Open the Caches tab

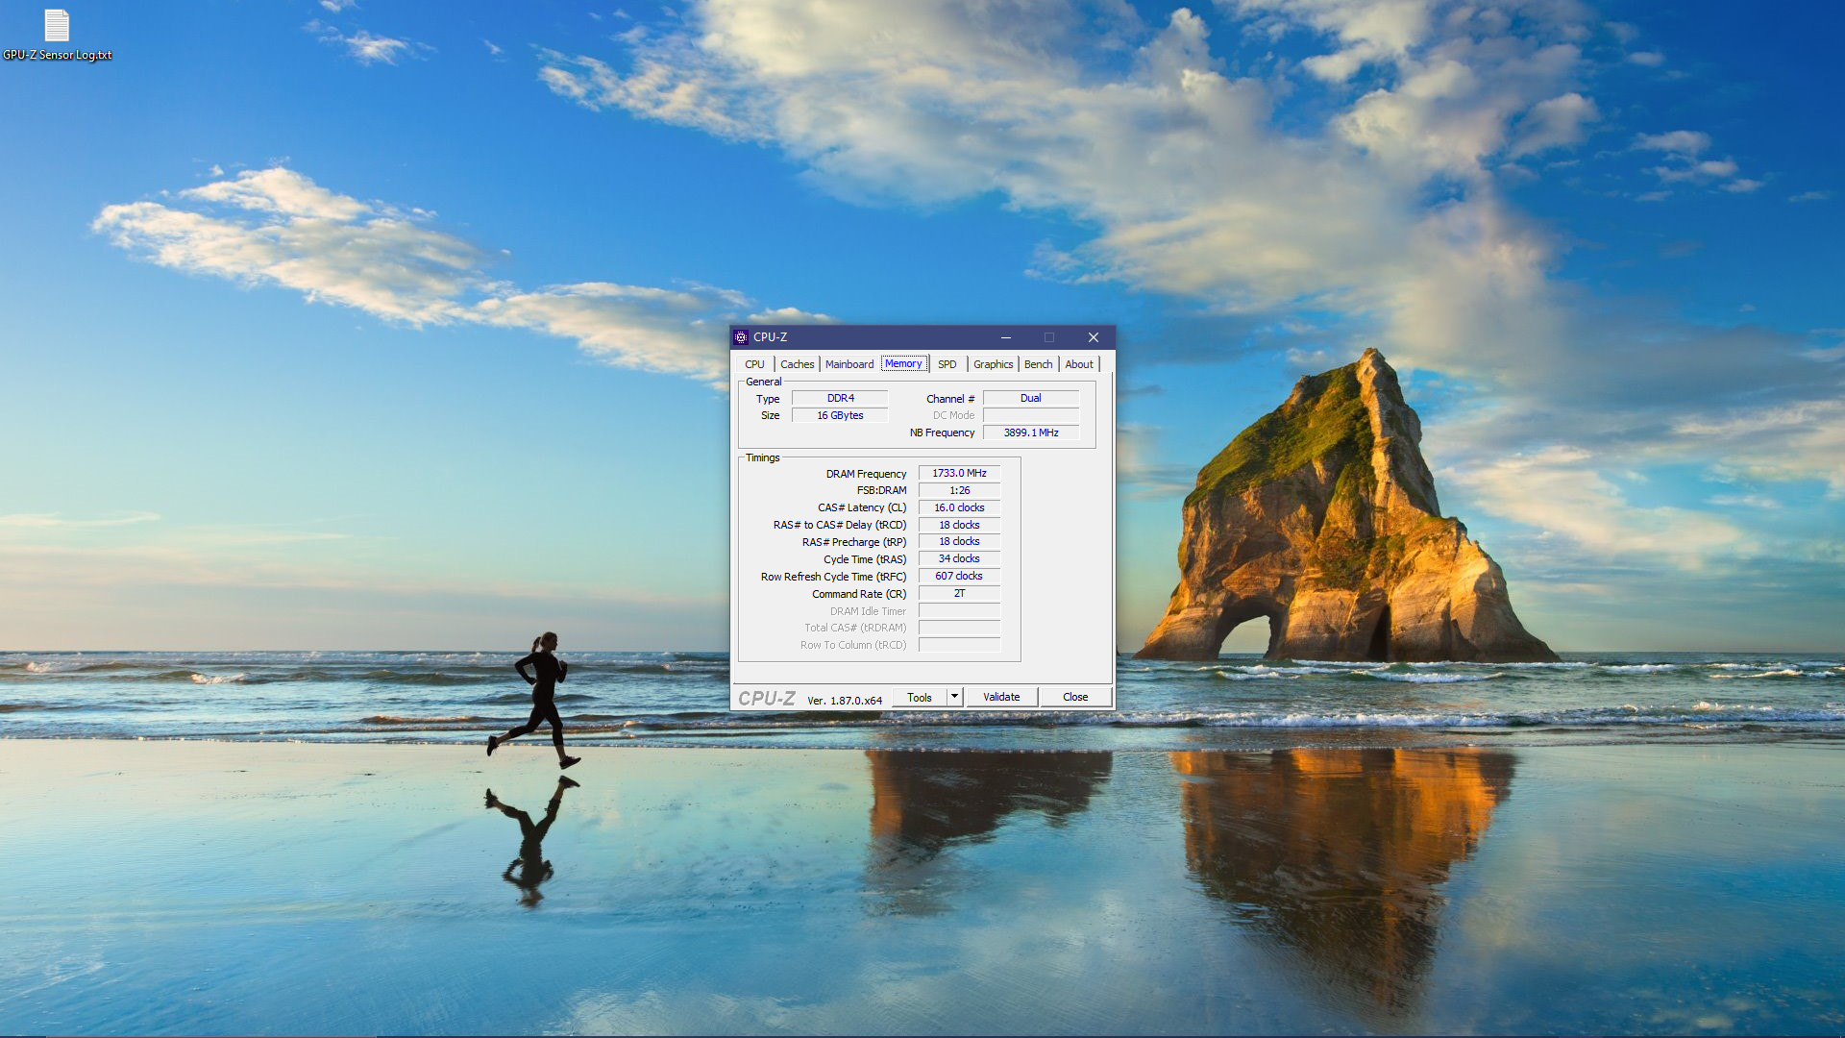pos(797,364)
